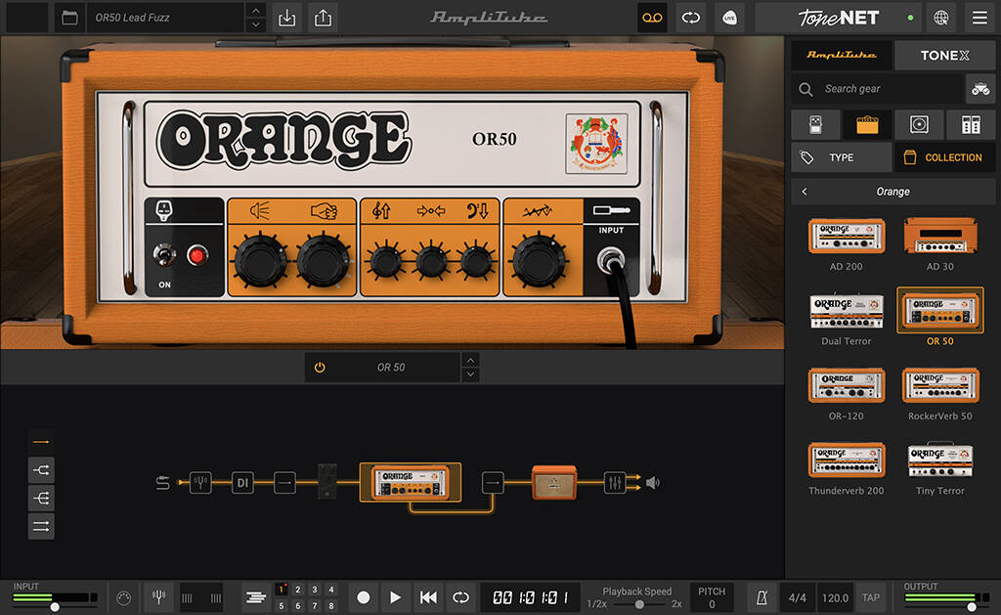Image resolution: width=1001 pixels, height=615 pixels.
Task: Collapse the Orange collection with back chevron
Action: click(805, 191)
